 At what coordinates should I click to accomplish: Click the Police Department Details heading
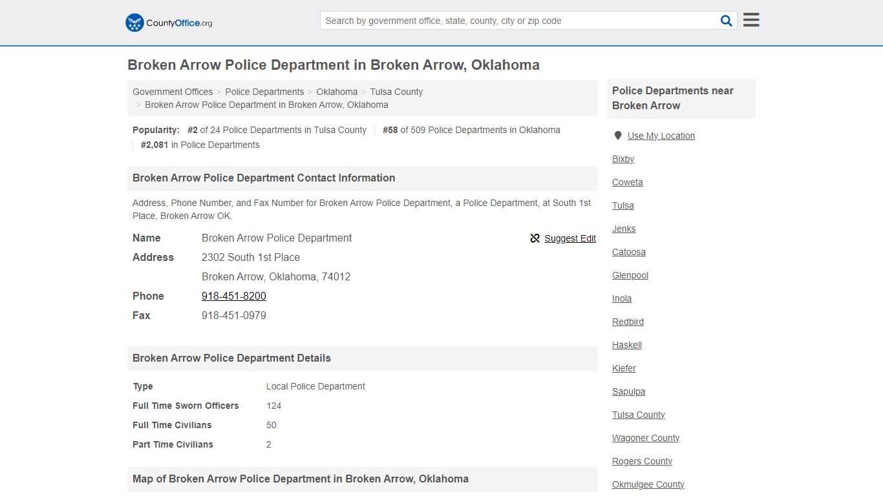(x=231, y=358)
